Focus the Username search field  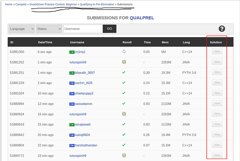pos(83,29)
